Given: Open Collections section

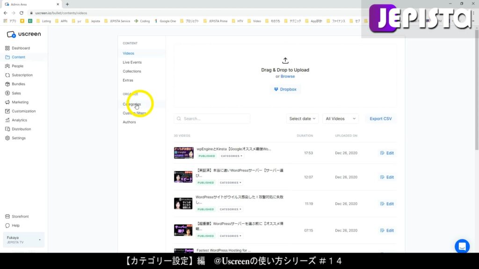Looking at the screenshot, I should (x=132, y=71).
